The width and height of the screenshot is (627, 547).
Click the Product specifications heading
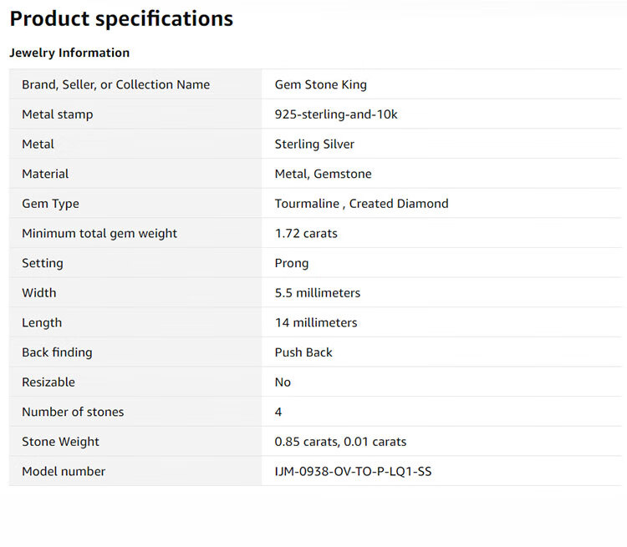coord(121,19)
